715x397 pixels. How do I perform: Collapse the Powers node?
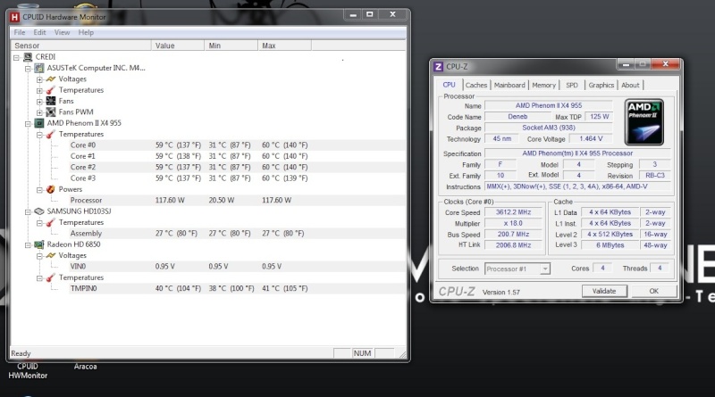(x=39, y=190)
